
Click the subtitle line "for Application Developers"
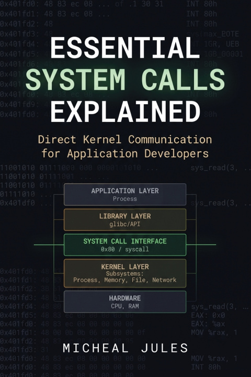pyautogui.click(x=125, y=153)
